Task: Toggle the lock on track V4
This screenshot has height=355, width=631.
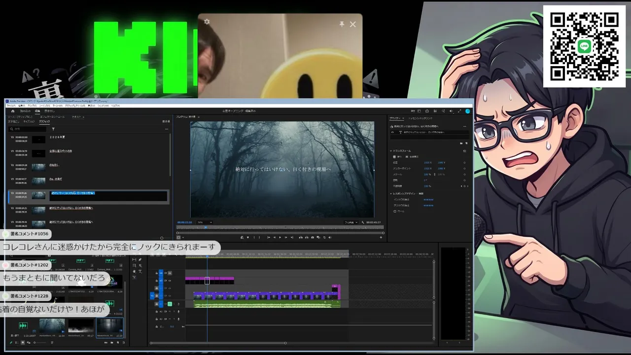Action: 157,273
